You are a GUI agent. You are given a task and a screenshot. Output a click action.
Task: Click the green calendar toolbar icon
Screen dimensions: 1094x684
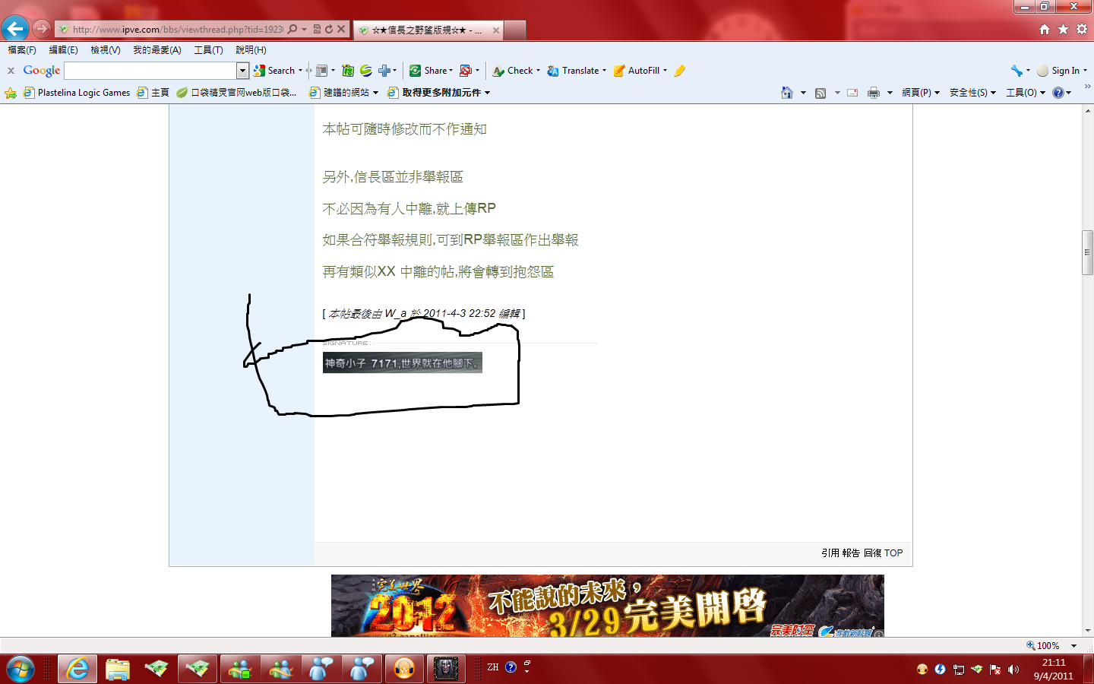(x=348, y=71)
